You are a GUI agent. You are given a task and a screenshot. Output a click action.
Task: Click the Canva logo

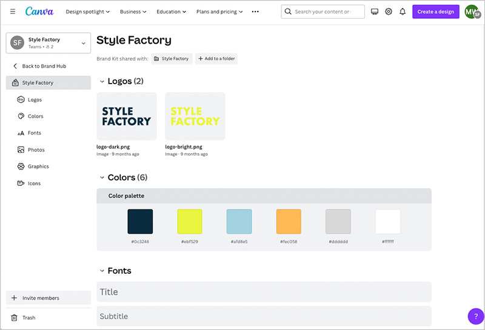[x=39, y=12]
